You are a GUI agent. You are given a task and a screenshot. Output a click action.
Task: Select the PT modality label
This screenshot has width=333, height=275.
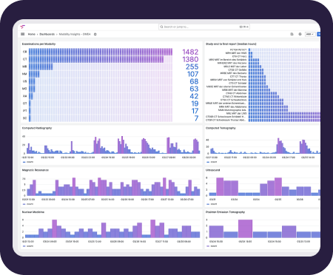[x=24, y=111]
